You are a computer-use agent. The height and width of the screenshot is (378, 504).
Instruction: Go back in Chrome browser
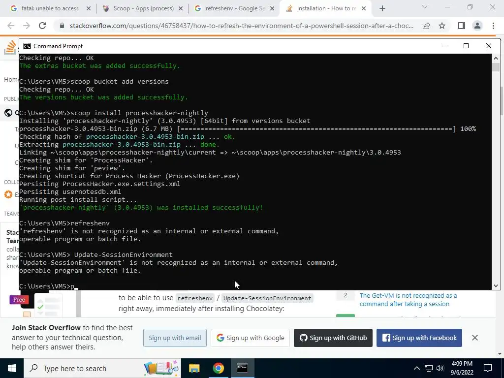[11, 26]
